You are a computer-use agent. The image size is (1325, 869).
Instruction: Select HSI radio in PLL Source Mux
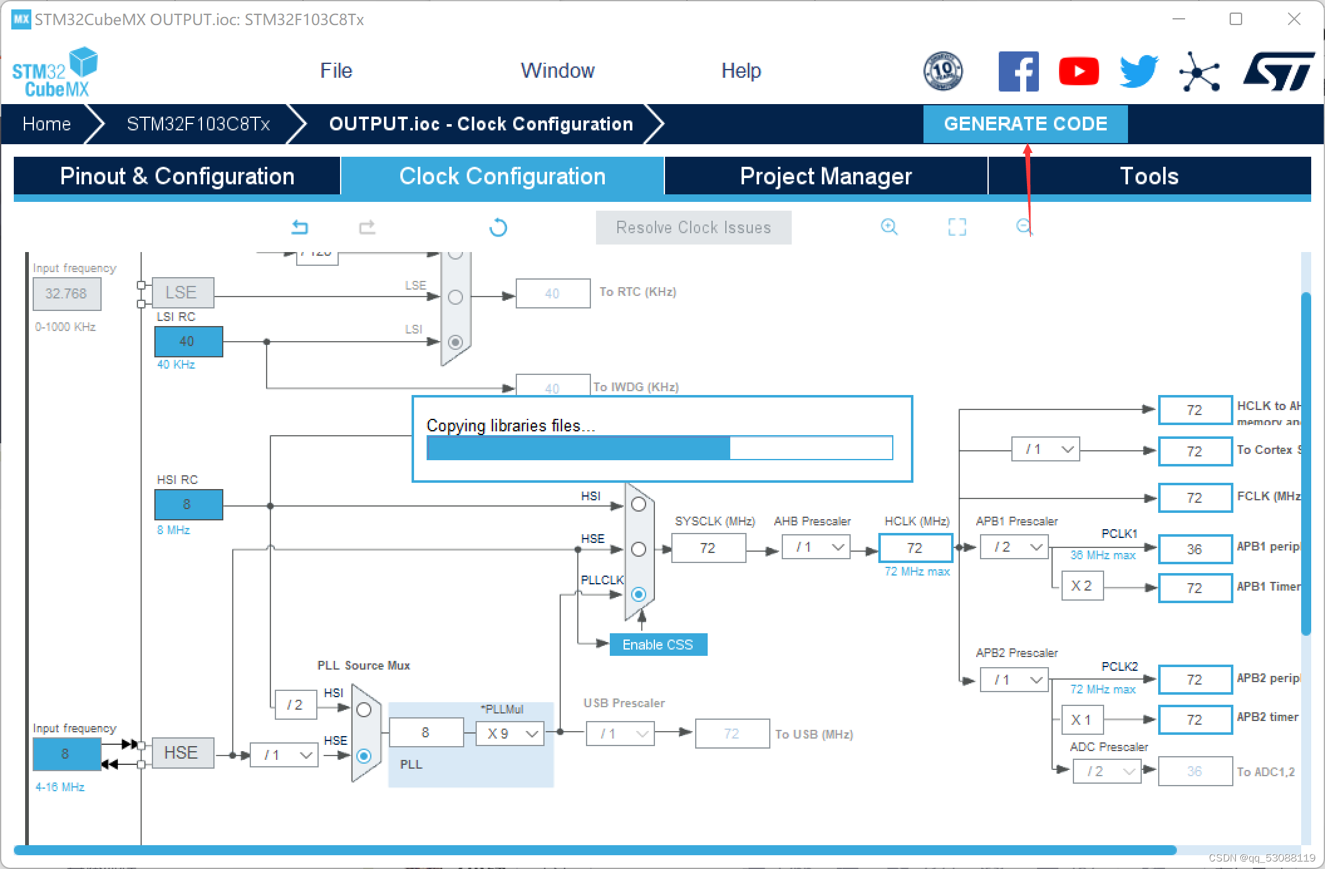pos(364,710)
